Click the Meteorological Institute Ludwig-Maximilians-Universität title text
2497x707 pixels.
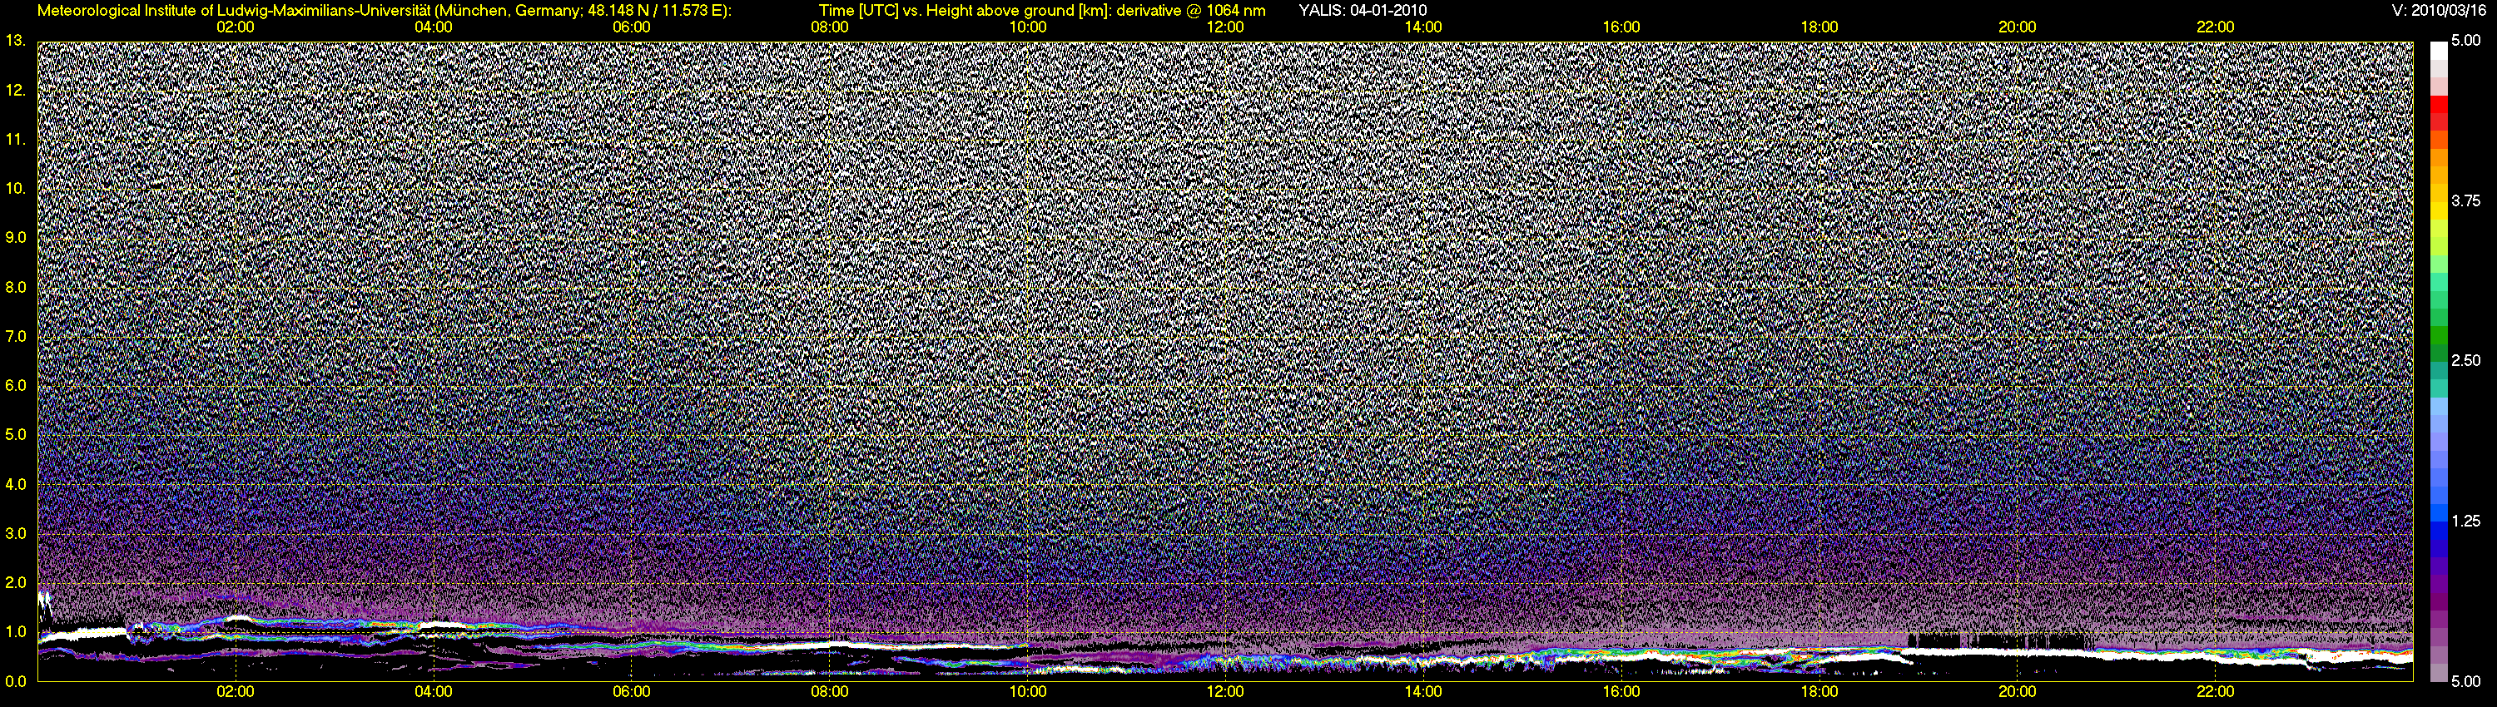coord(385,11)
